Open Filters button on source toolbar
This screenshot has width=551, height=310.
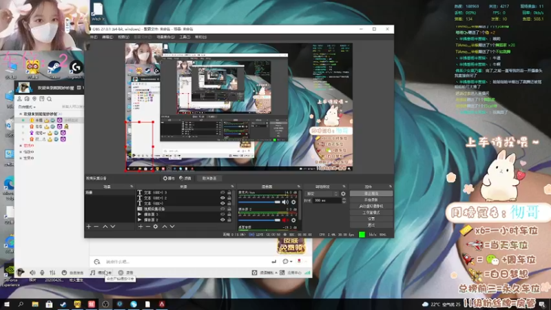point(185,178)
